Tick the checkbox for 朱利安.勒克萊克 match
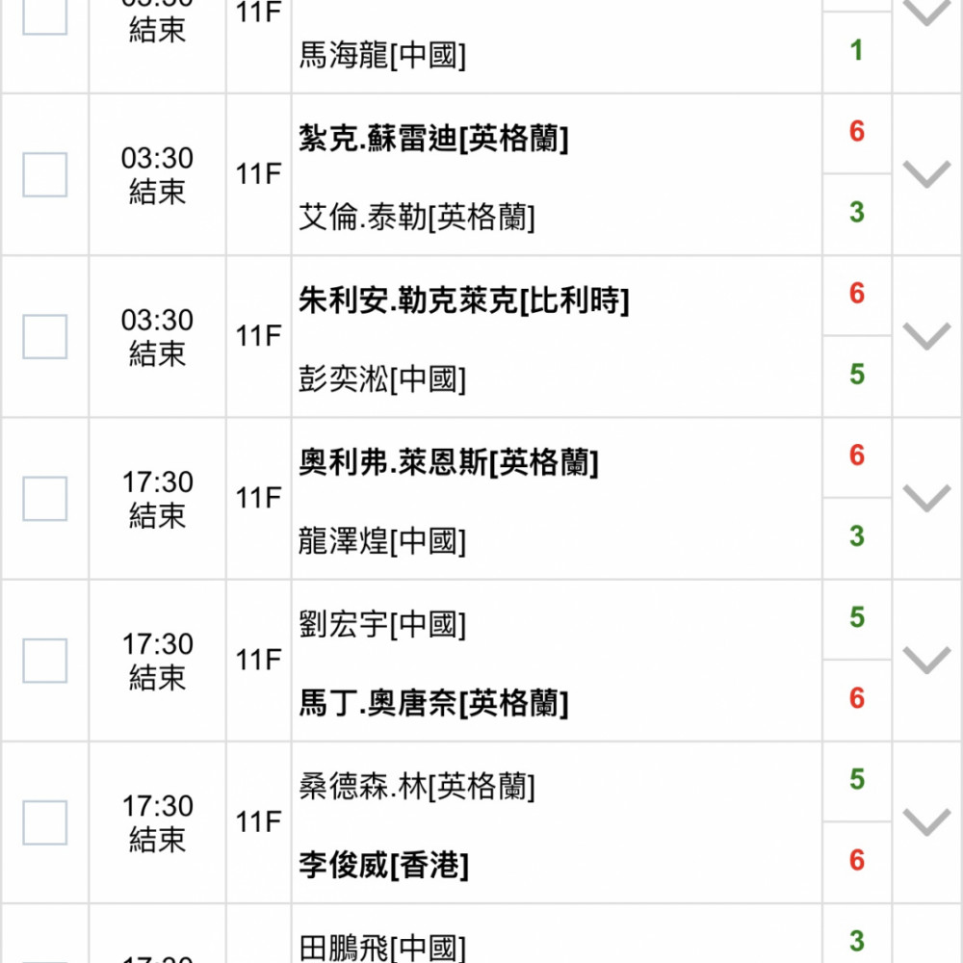The height and width of the screenshot is (963, 963). coord(45,336)
